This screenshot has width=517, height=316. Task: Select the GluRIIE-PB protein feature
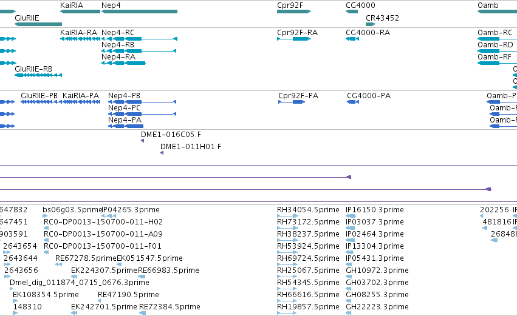41,102
